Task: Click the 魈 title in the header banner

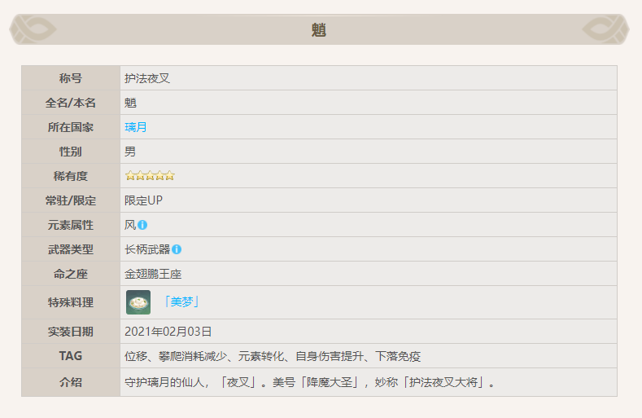Action: [319, 30]
